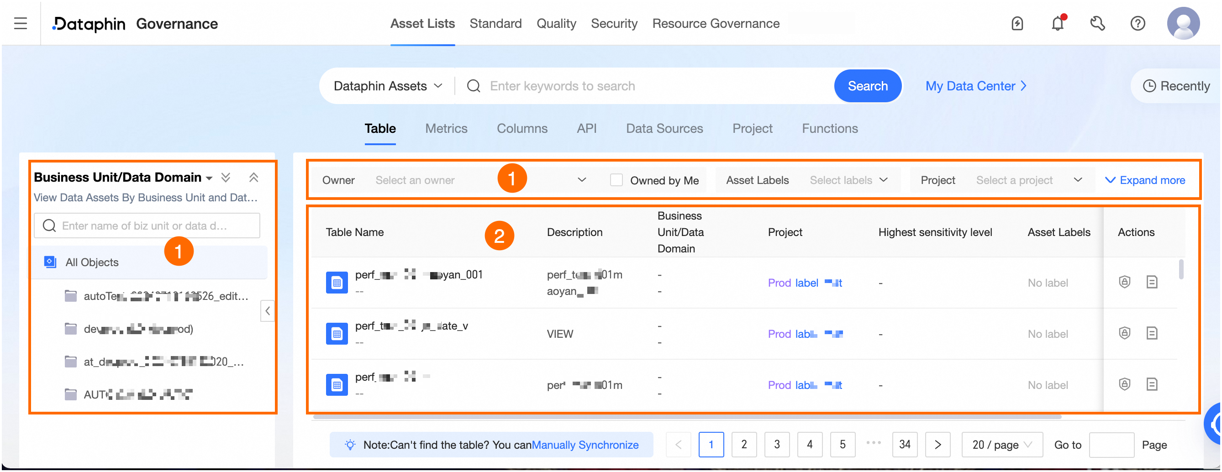Screen dimensions: 1222x472
Task: Click Expand more filters
Action: (1145, 180)
